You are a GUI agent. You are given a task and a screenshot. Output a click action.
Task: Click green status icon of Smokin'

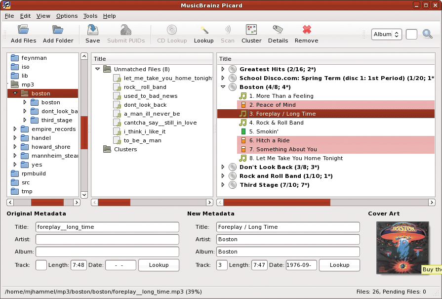pos(243,131)
